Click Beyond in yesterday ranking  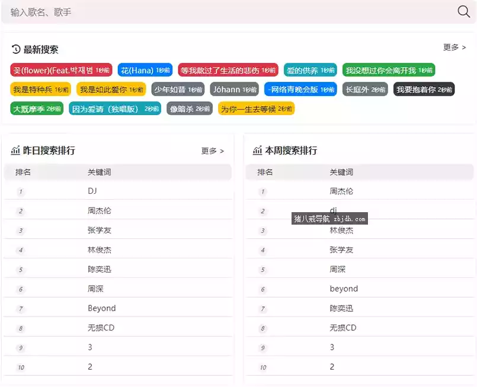tap(101, 308)
